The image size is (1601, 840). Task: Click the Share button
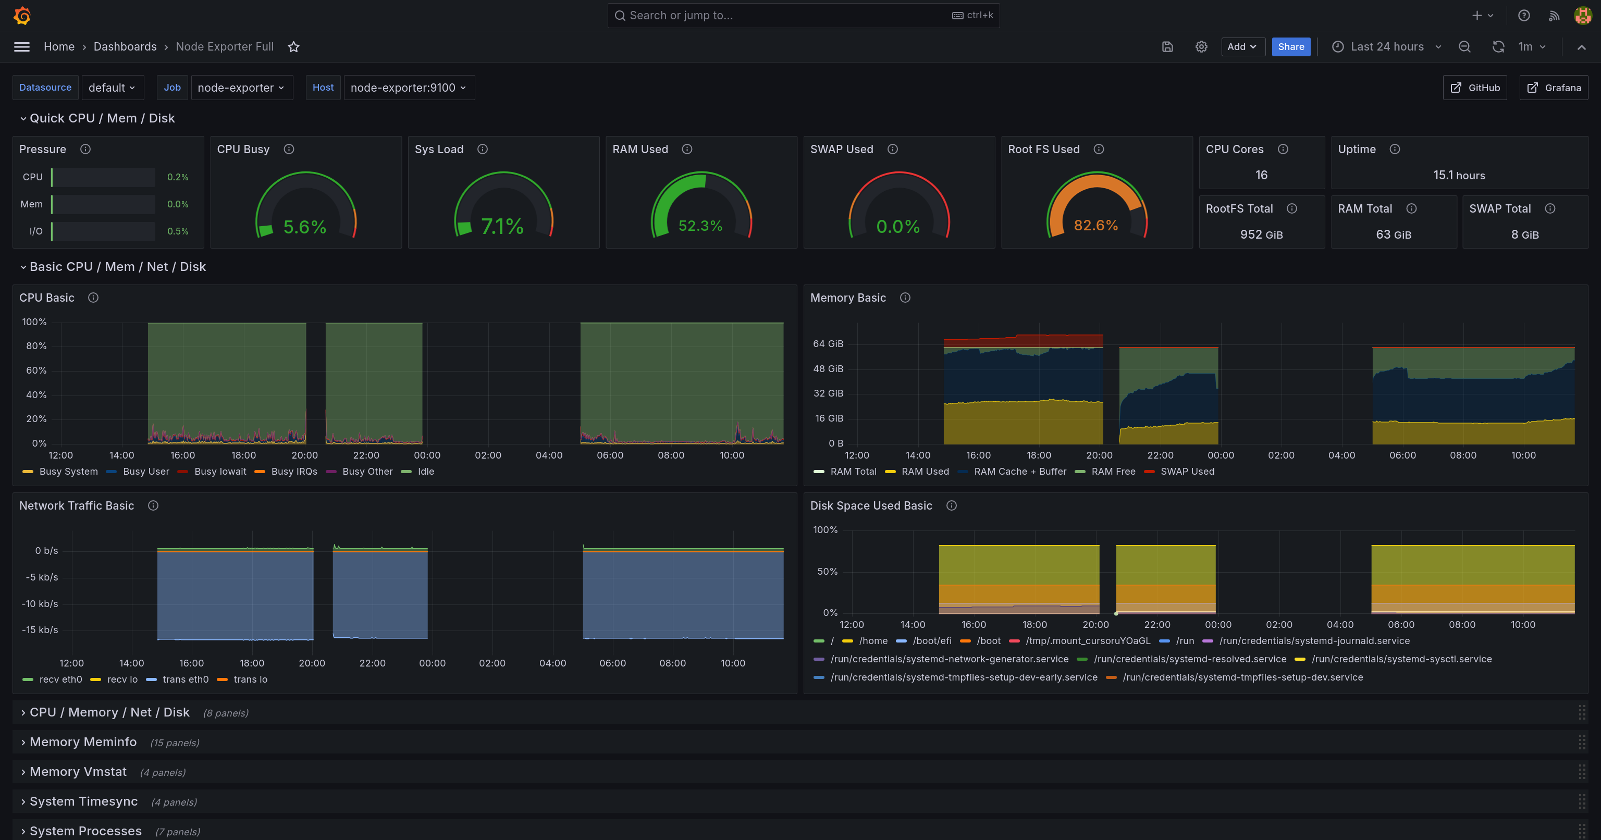(1291, 46)
